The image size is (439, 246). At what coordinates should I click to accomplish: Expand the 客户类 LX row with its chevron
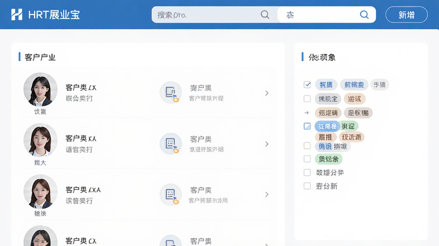click(267, 93)
